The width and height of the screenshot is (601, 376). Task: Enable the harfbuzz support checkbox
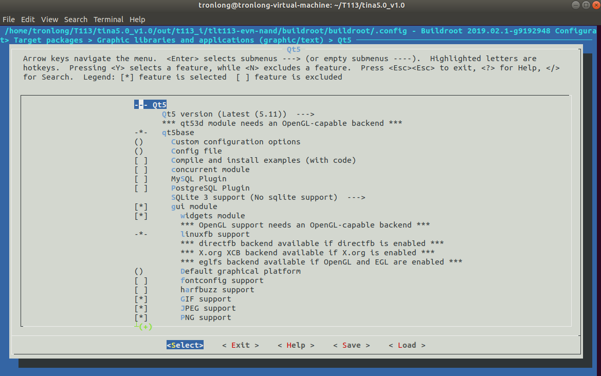tap(141, 290)
